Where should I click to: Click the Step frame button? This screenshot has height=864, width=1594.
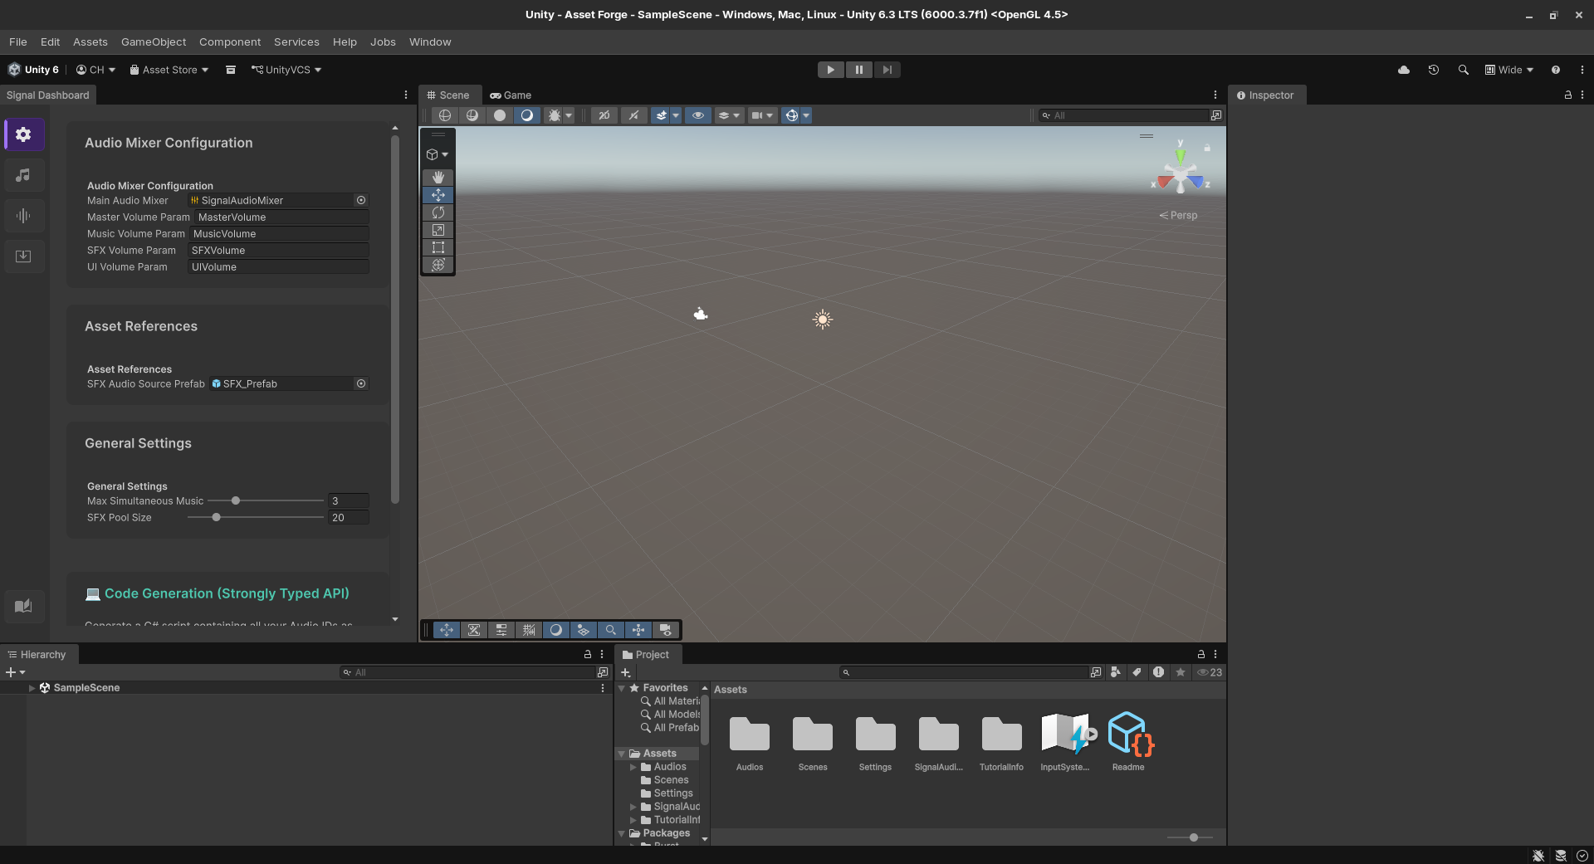[887, 70]
